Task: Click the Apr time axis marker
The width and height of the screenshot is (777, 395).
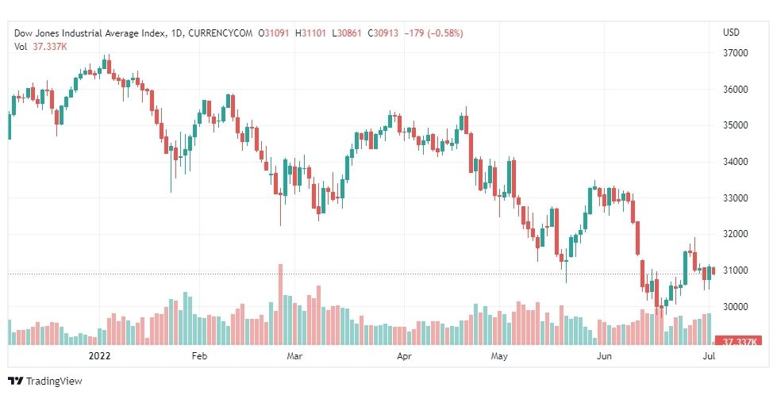Action: pos(405,357)
